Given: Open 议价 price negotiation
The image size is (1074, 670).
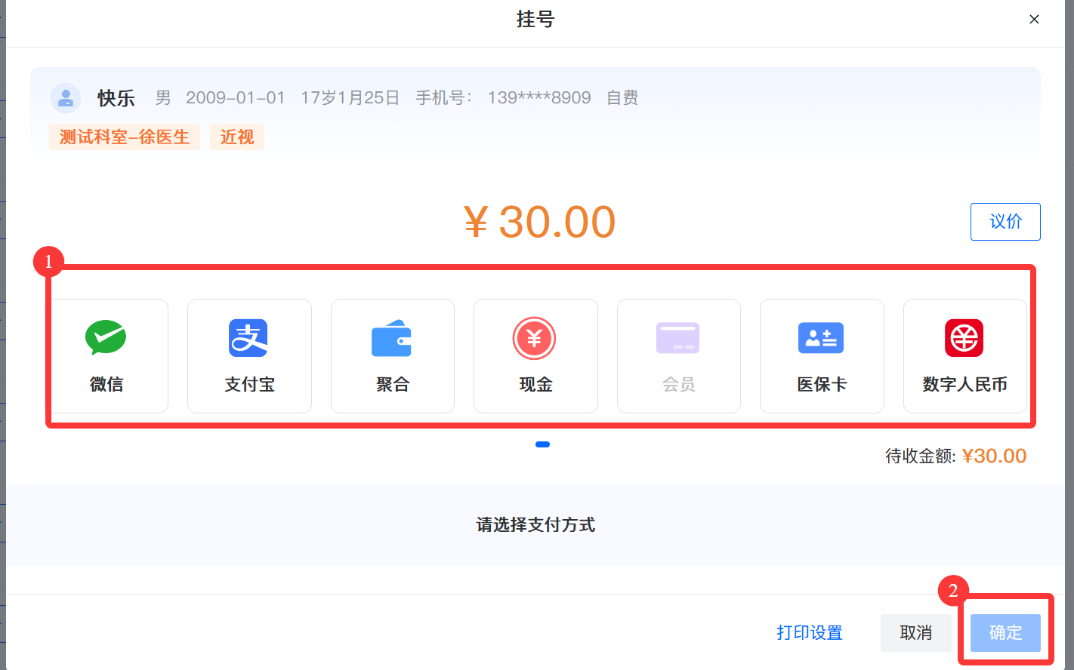Looking at the screenshot, I should (1005, 222).
